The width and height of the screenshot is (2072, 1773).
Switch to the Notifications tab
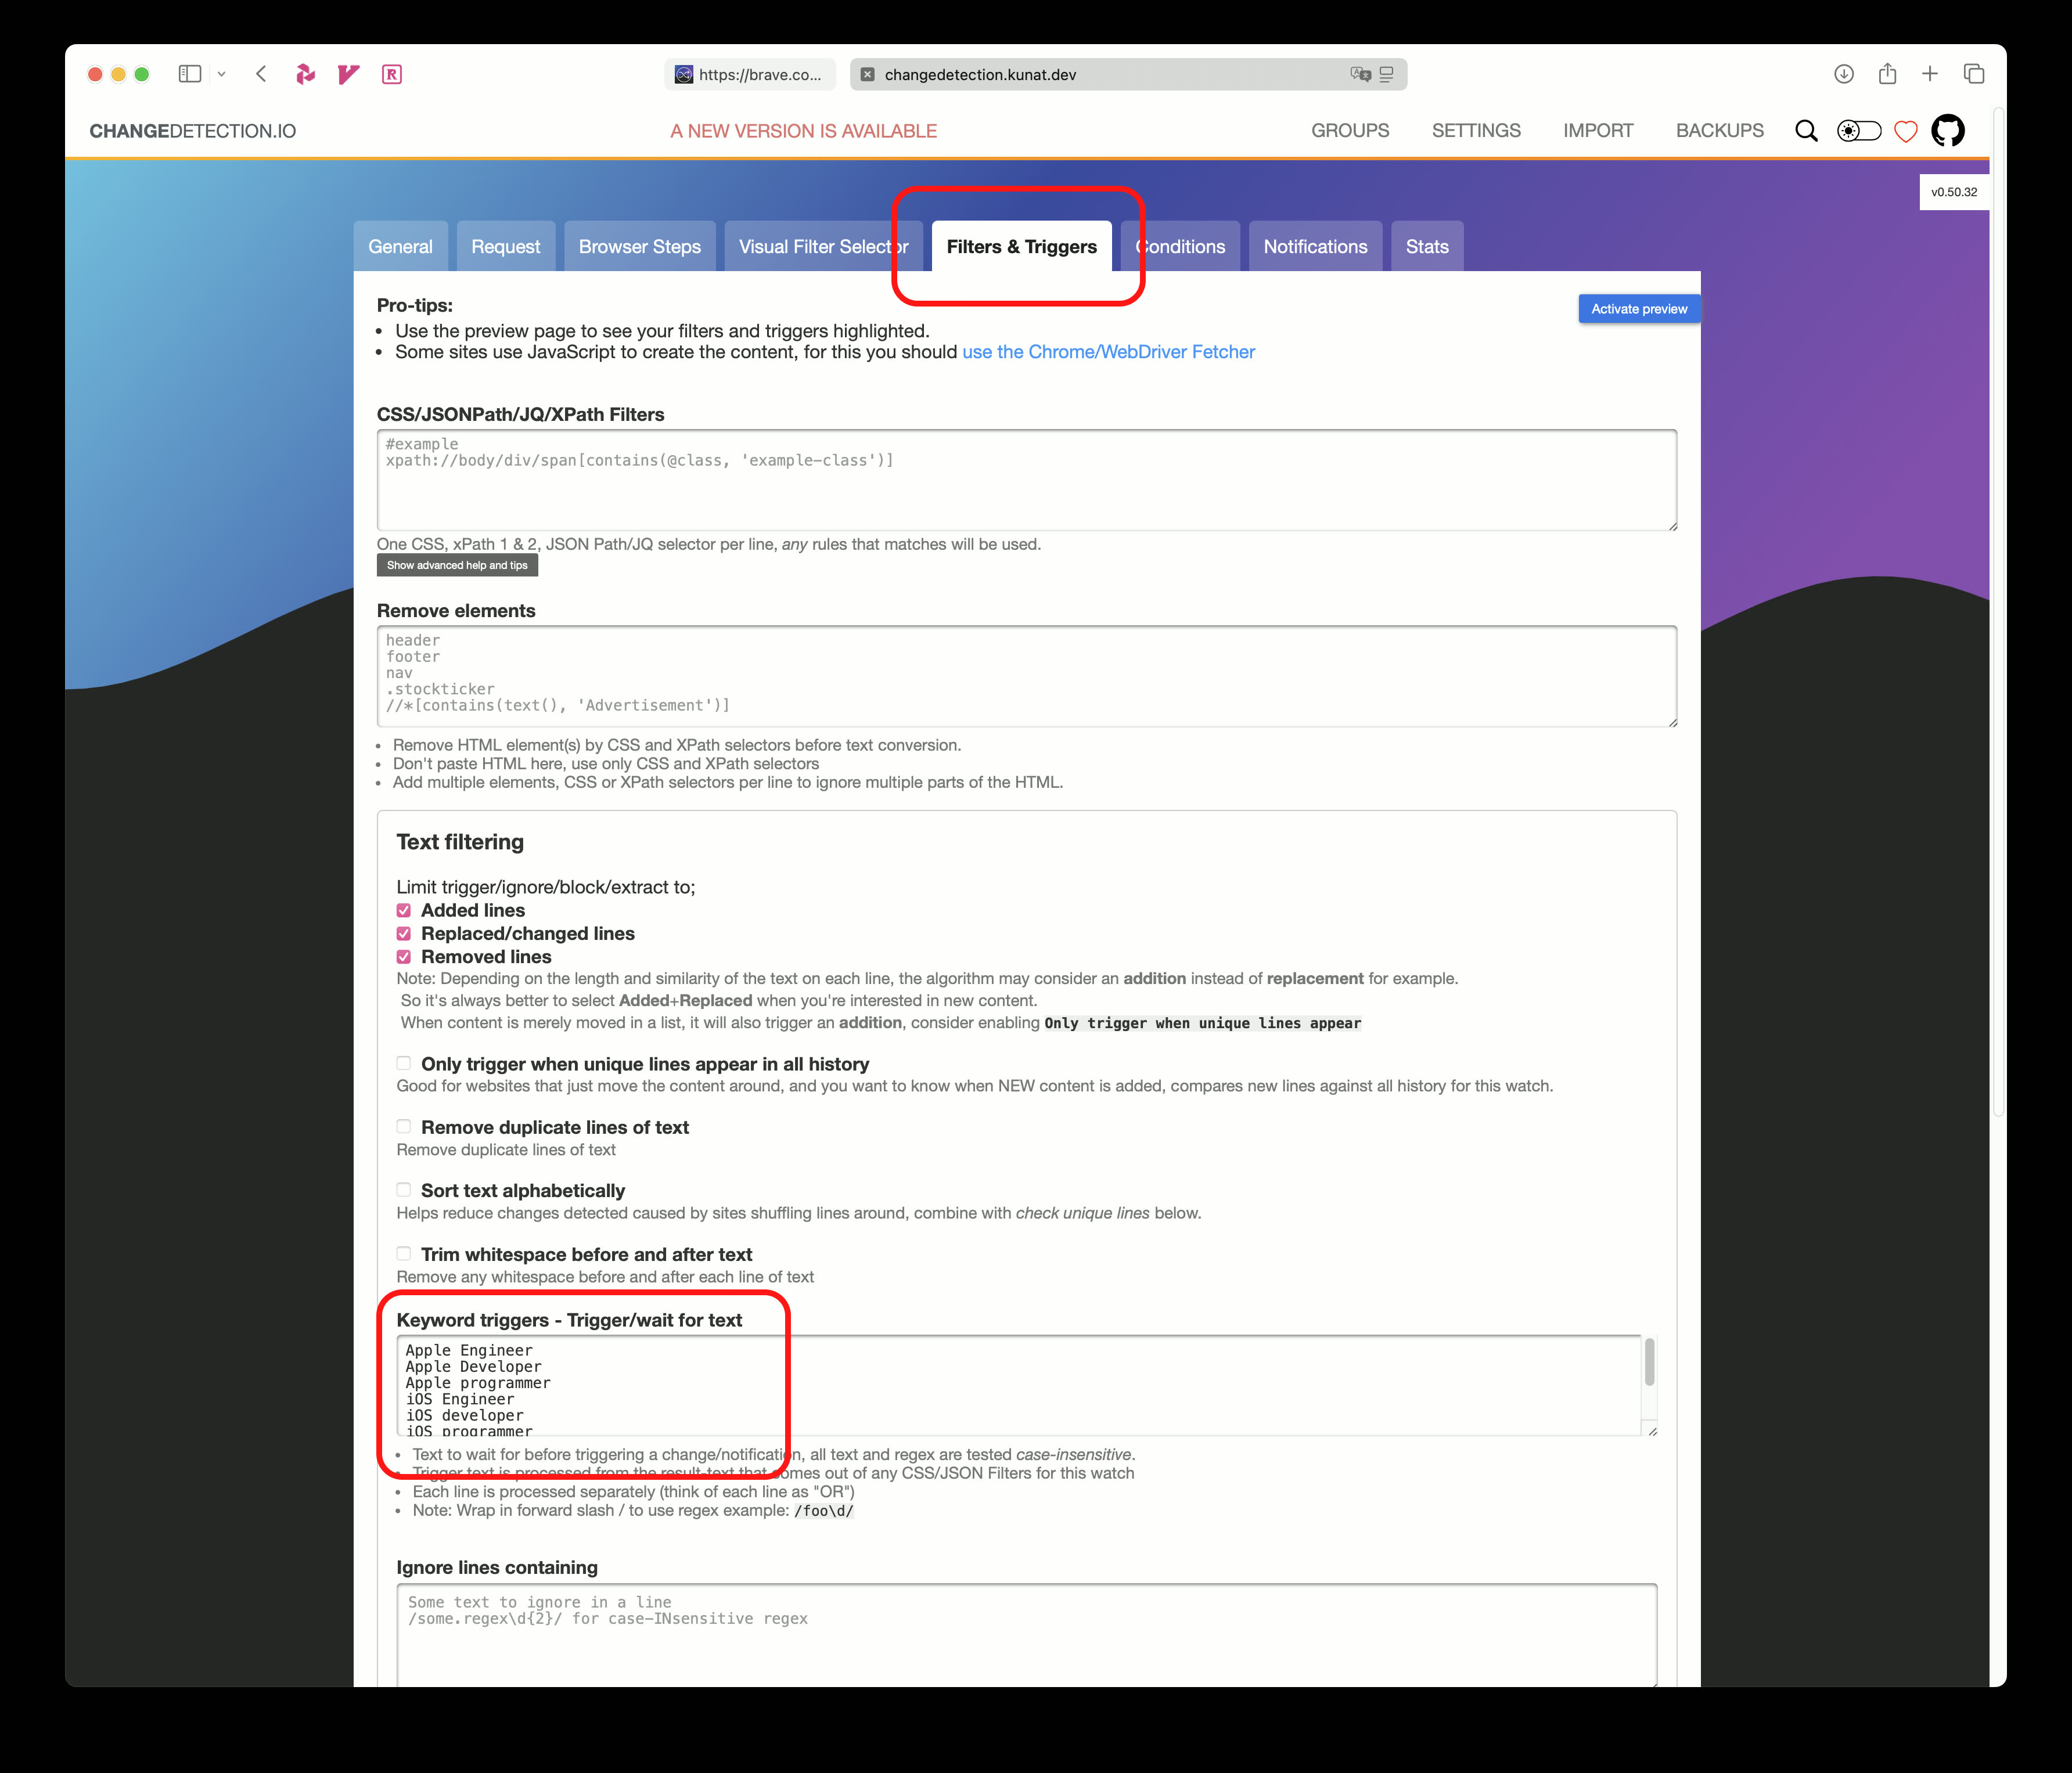(x=1315, y=247)
